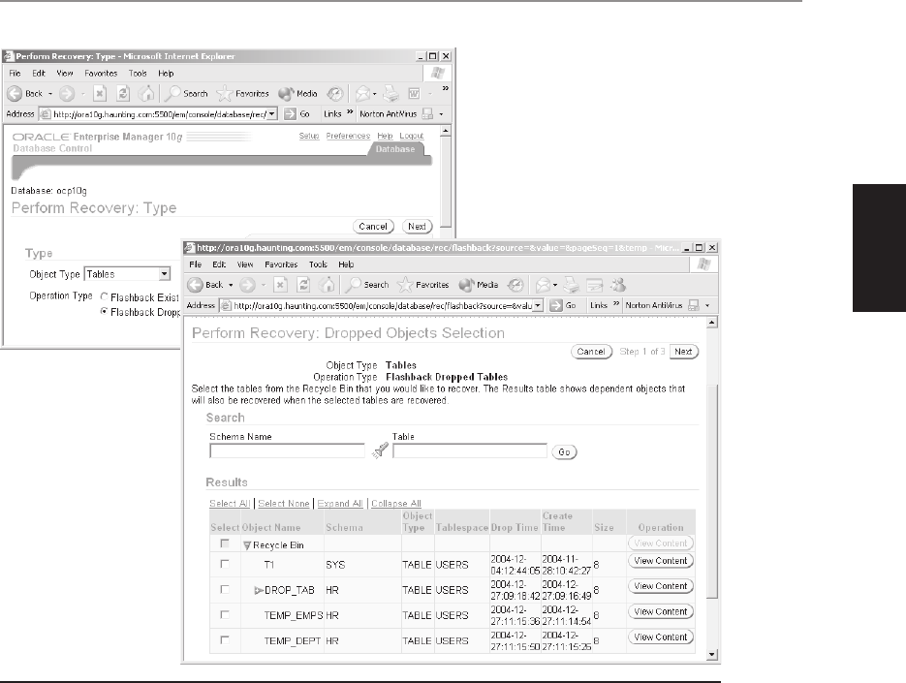Click Favorites star in Perform Recovery: Type window

click(x=224, y=93)
